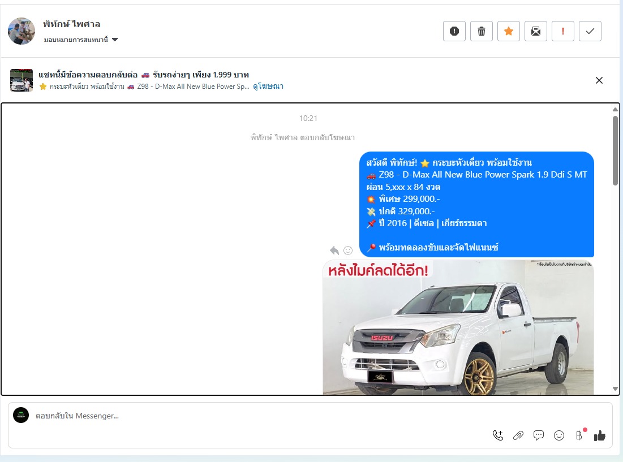Click the chat scrollbar thumb
Screen dimensions: 623x462
(x=615, y=151)
